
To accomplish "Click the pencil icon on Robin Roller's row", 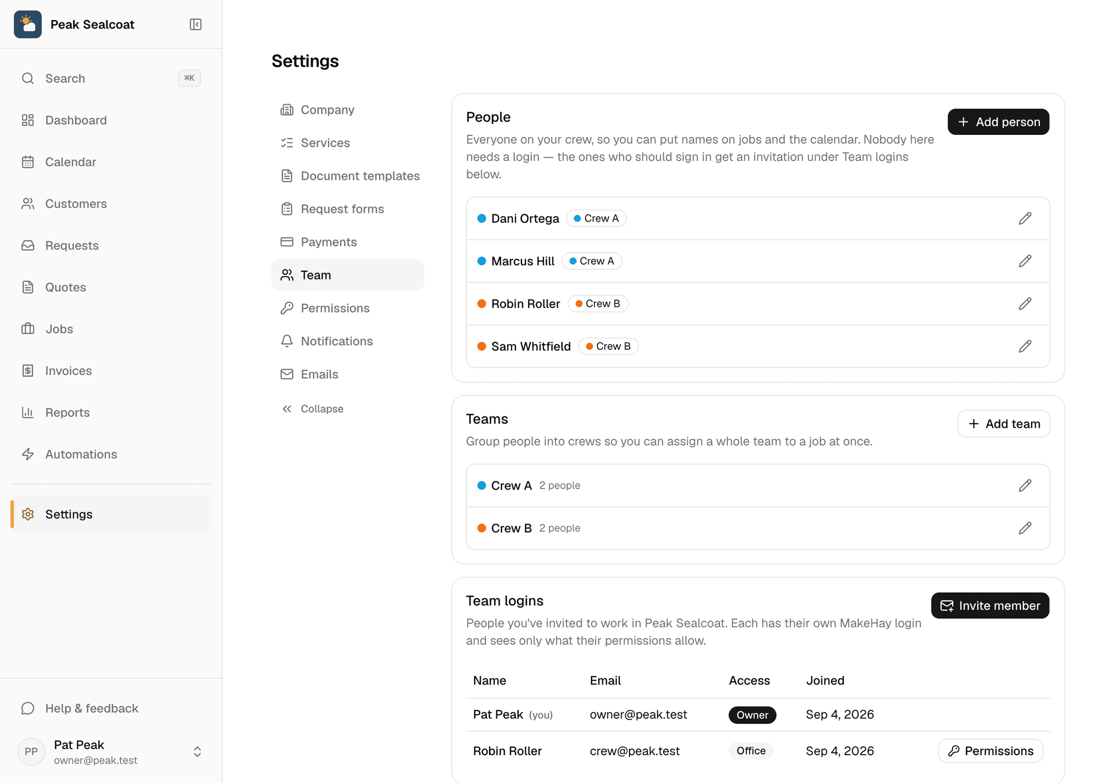I will pos(1025,304).
